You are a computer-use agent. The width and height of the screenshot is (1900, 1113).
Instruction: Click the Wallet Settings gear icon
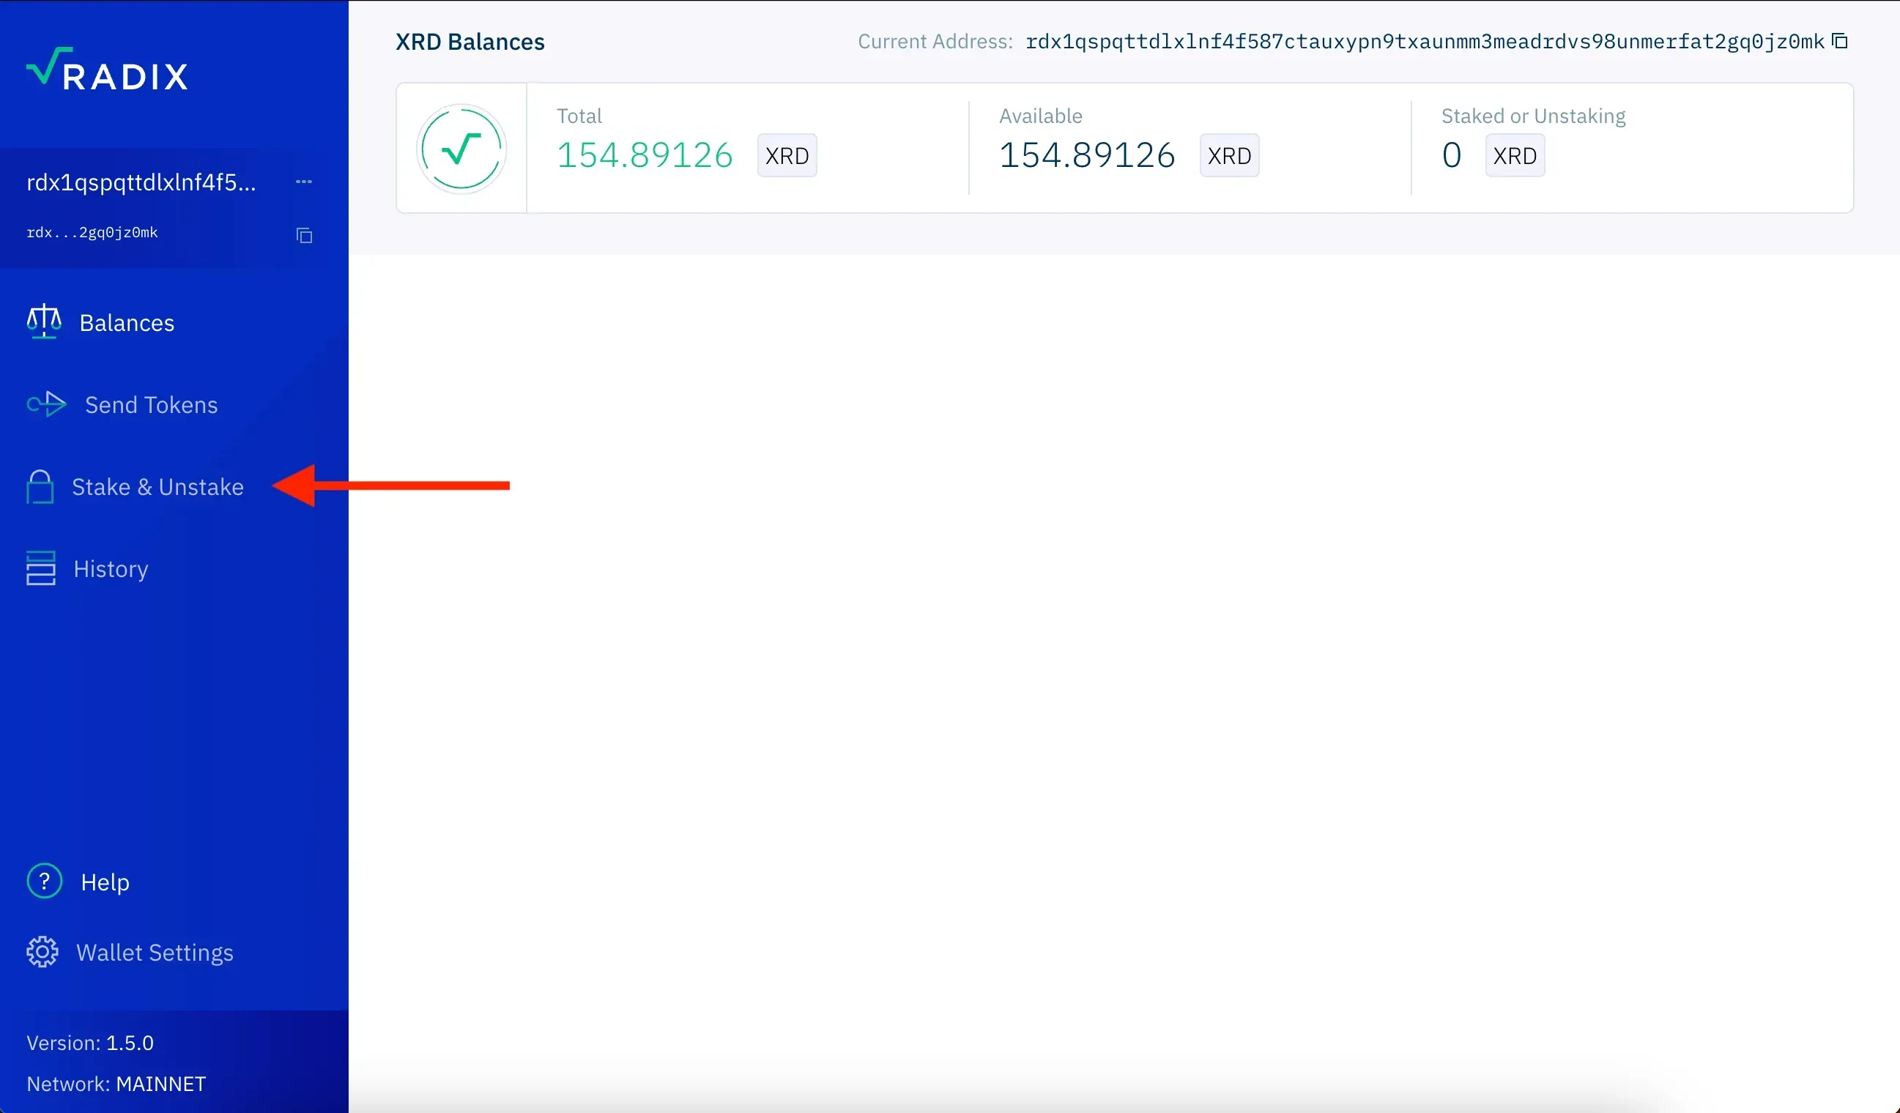click(42, 952)
